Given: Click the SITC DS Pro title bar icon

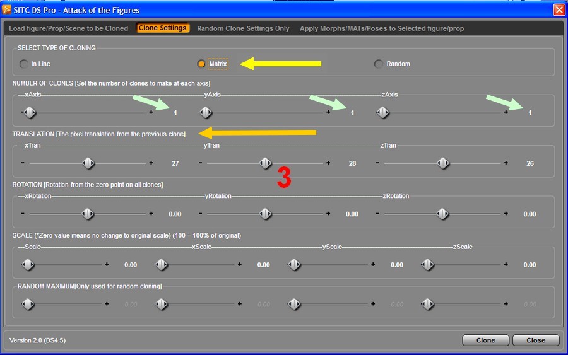Looking at the screenshot, I should pos(6,9).
